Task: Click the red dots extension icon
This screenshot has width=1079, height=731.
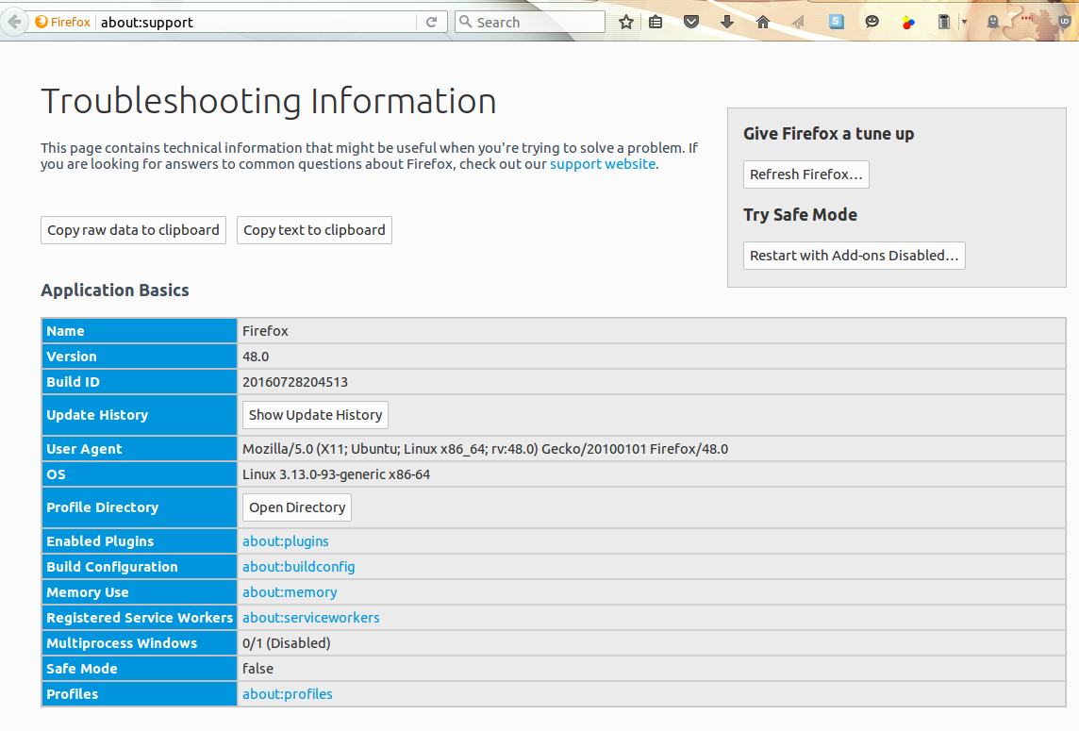Action: click(1027, 19)
